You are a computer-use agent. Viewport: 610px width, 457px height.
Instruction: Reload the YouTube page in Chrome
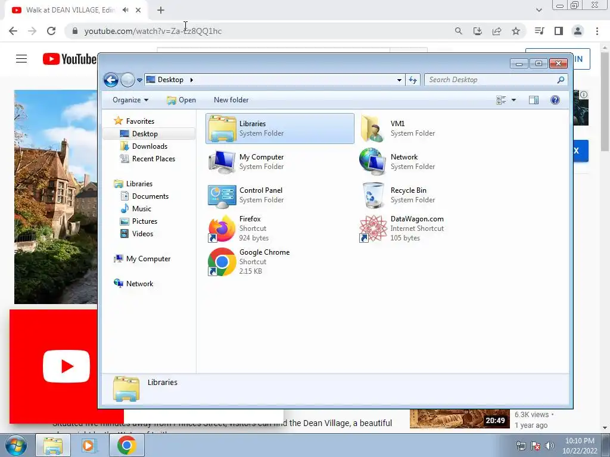tap(51, 31)
